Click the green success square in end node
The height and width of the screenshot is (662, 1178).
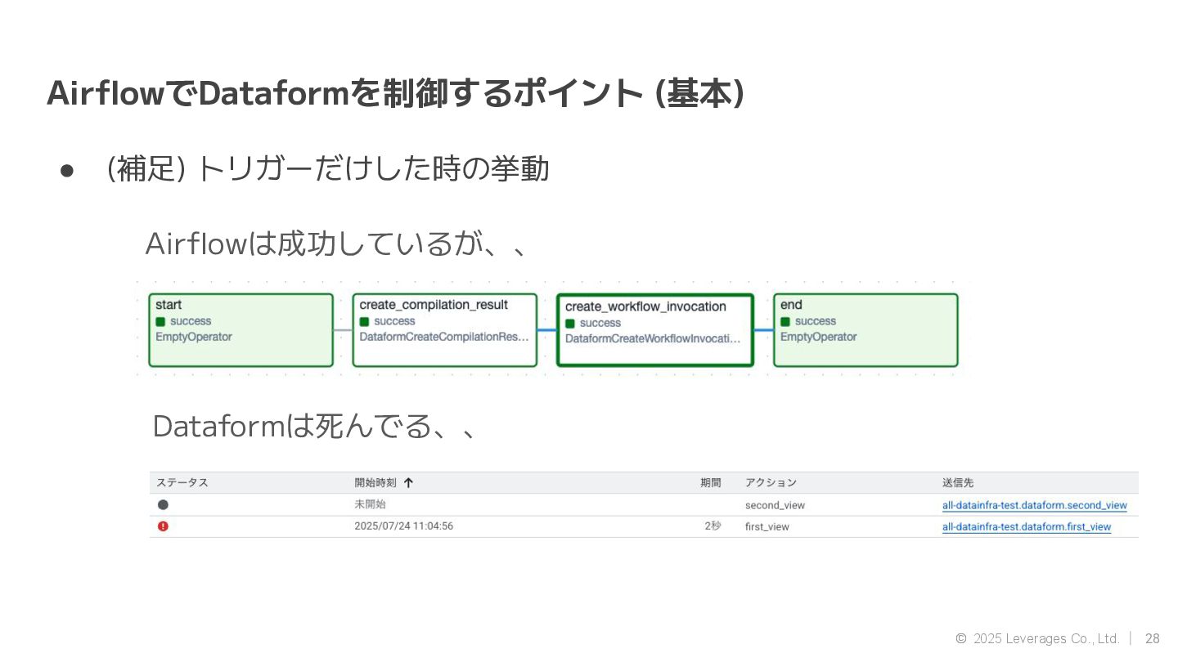point(785,321)
